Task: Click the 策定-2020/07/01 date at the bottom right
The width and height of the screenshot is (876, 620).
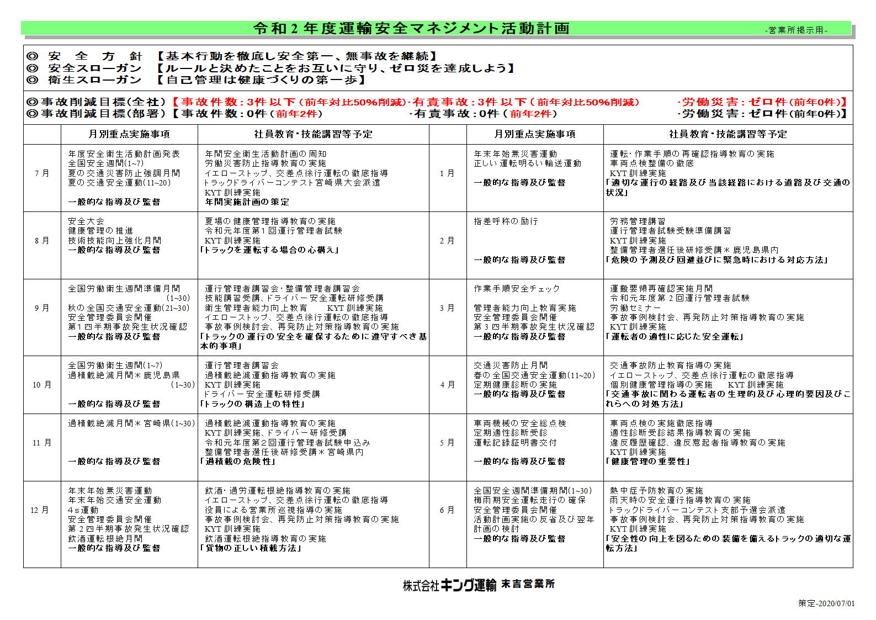Action: click(826, 603)
